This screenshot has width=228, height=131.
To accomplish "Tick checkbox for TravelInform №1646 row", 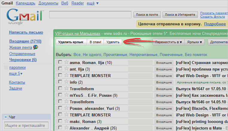I will click(60, 102).
